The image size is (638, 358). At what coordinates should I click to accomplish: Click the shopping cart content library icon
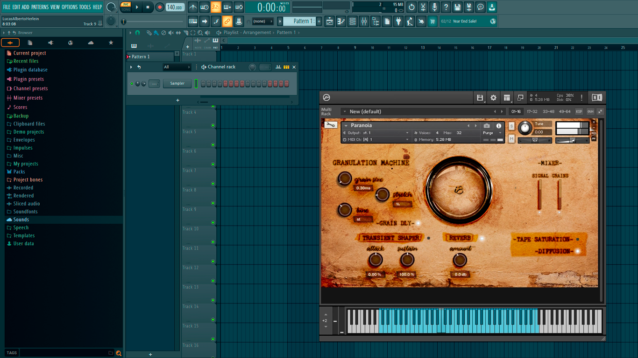(x=432, y=21)
